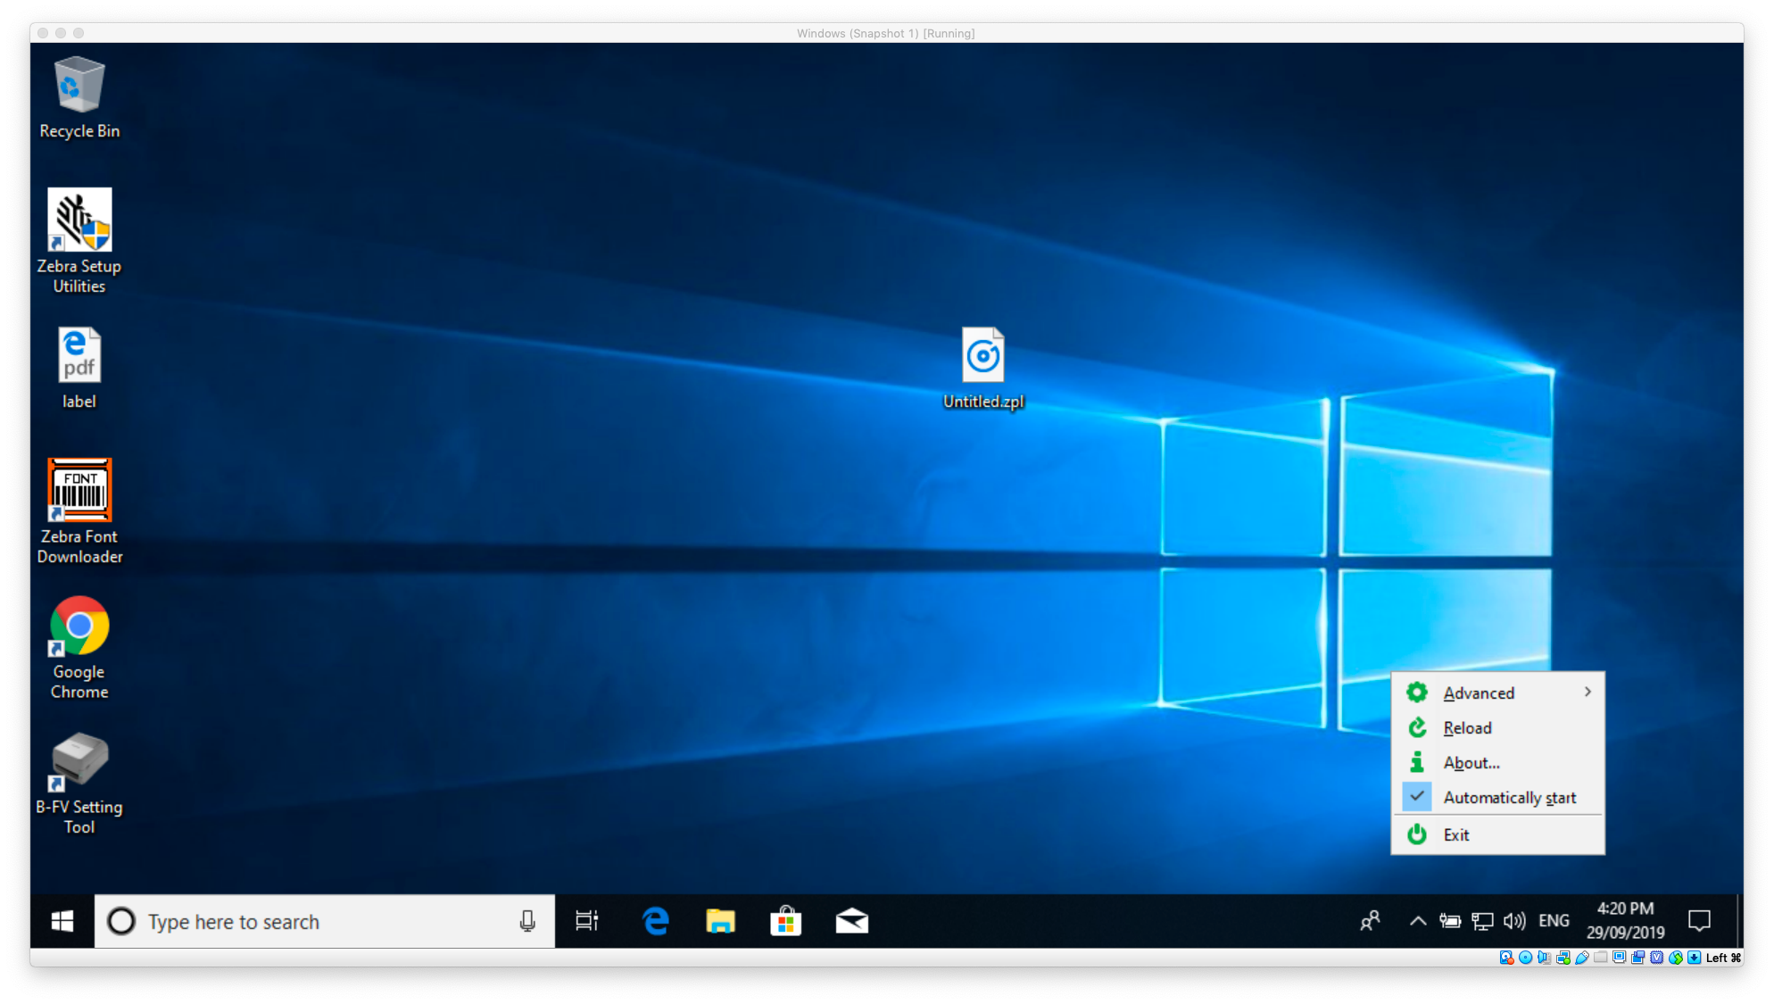Open Zebra Setup Utilities desktop shortcut
This screenshot has width=1774, height=1004.
point(79,221)
